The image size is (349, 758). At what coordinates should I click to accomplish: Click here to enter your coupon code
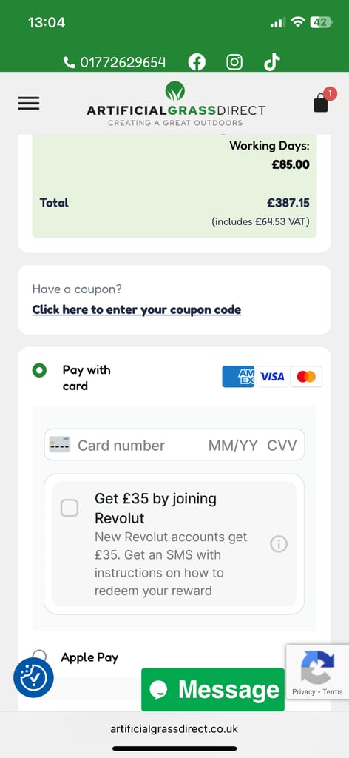(137, 309)
